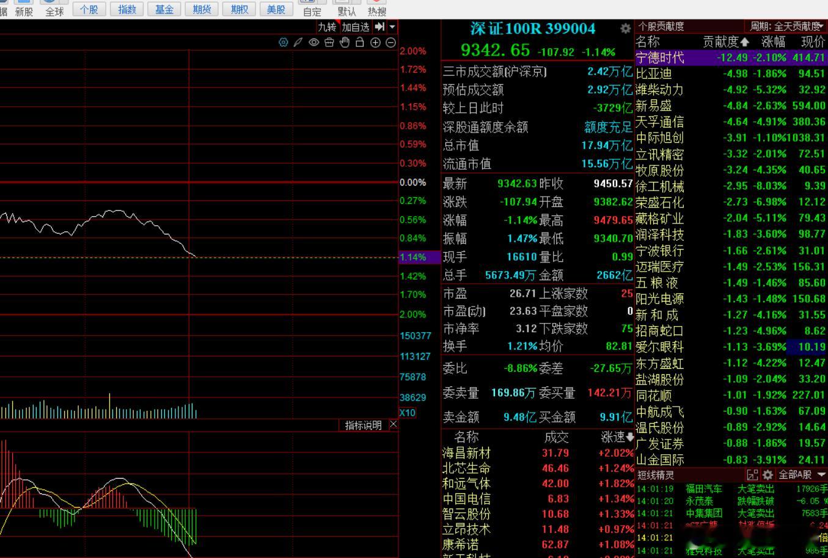Screen dimensions: 828x558
Task: Open 智云股份 in the 涨速 list
Action: [x=538, y=514]
